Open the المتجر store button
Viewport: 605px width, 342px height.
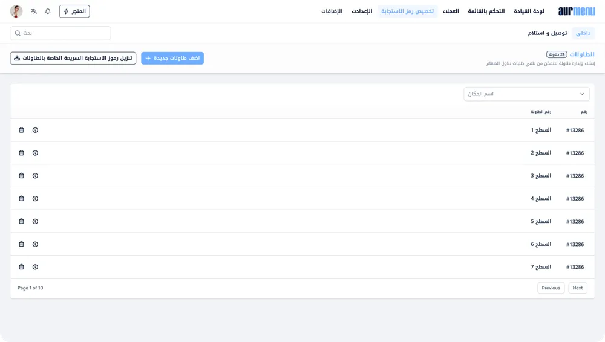[x=74, y=11]
